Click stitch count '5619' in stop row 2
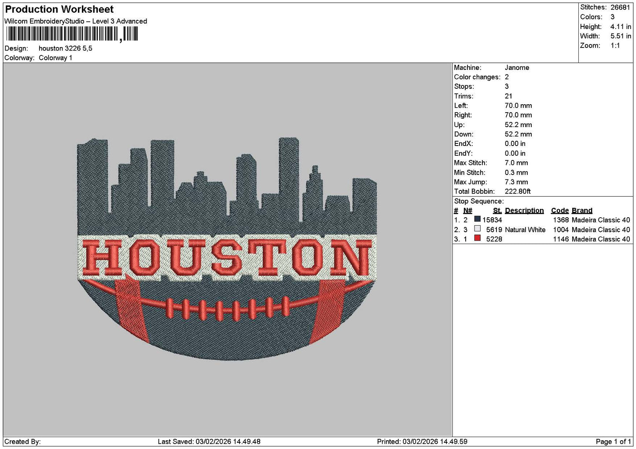The width and height of the screenshot is (636, 449). (x=494, y=230)
